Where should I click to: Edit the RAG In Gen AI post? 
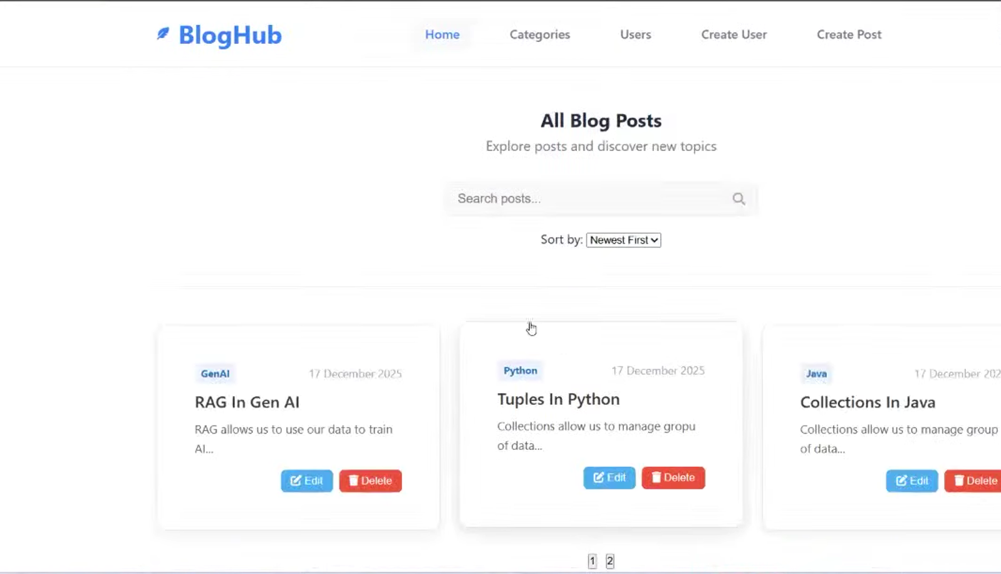[306, 481]
